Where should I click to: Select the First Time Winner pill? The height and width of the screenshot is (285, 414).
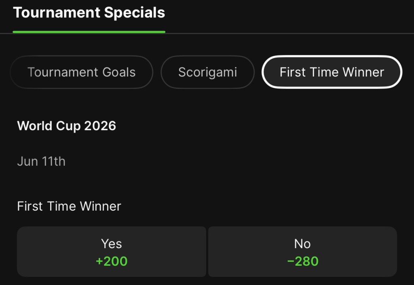332,72
